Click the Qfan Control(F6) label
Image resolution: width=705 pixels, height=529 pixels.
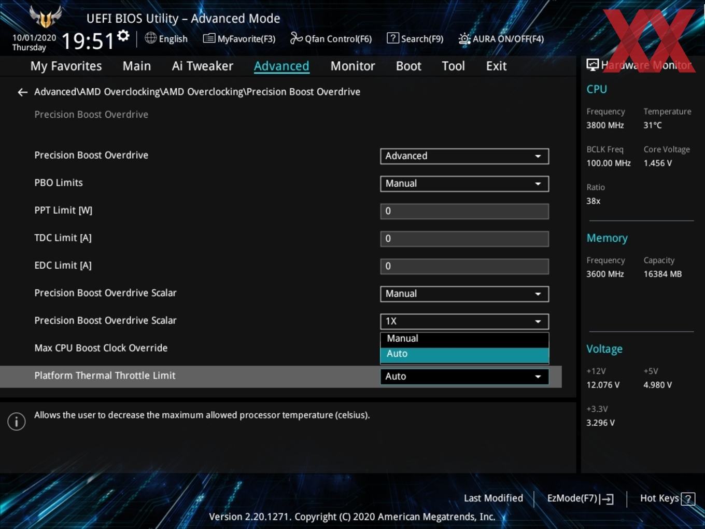[338, 39]
